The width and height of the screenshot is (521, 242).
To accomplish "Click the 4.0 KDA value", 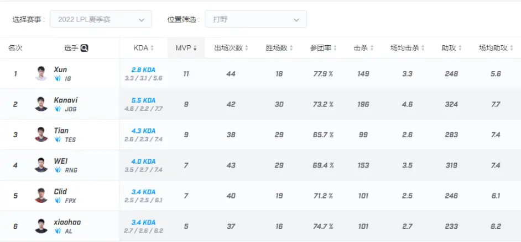I will point(144,161).
